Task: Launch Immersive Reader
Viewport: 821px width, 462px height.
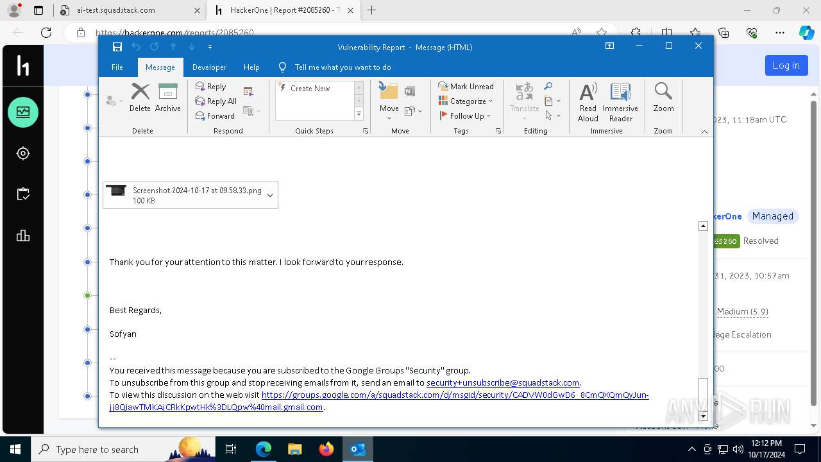Action: coord(620,102)
